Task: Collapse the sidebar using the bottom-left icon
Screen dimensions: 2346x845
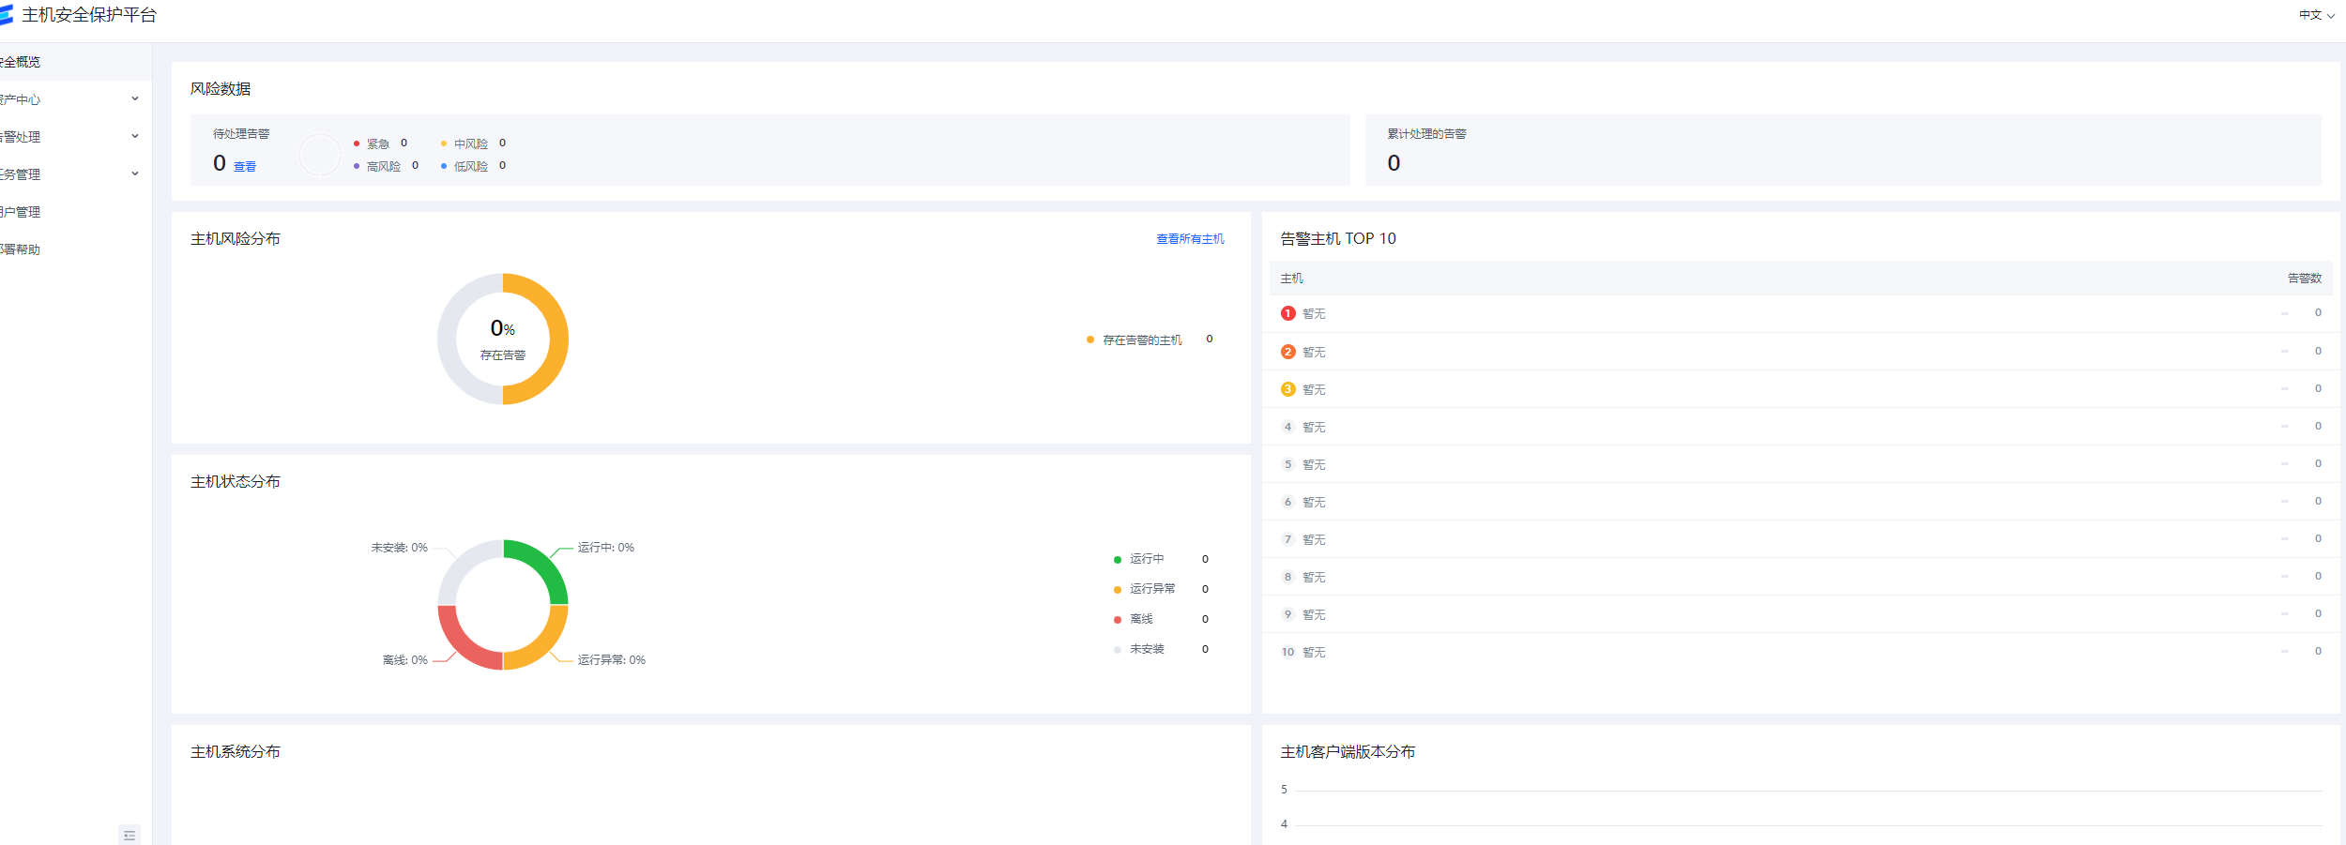Action: tap(129, 834)
